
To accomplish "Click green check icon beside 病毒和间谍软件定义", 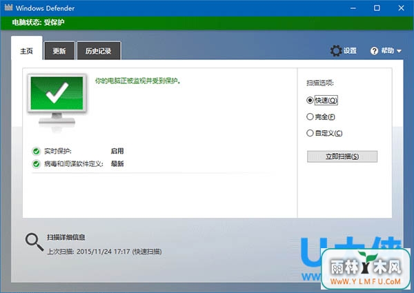I will point(36,164).
